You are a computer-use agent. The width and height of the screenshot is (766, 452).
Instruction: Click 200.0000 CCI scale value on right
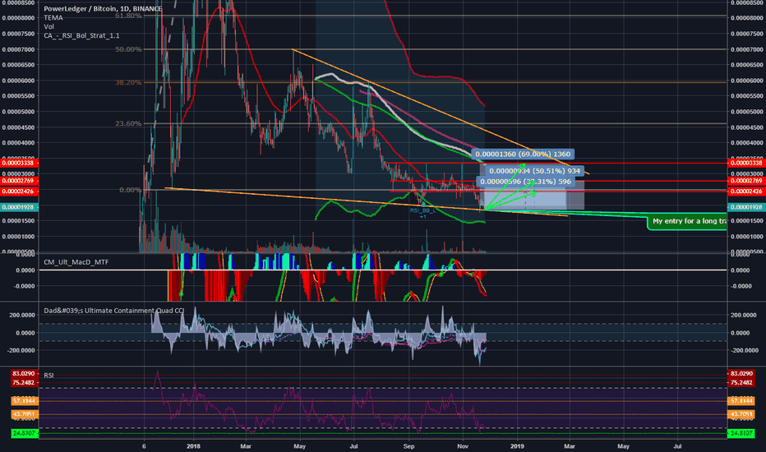pos(743,316)
